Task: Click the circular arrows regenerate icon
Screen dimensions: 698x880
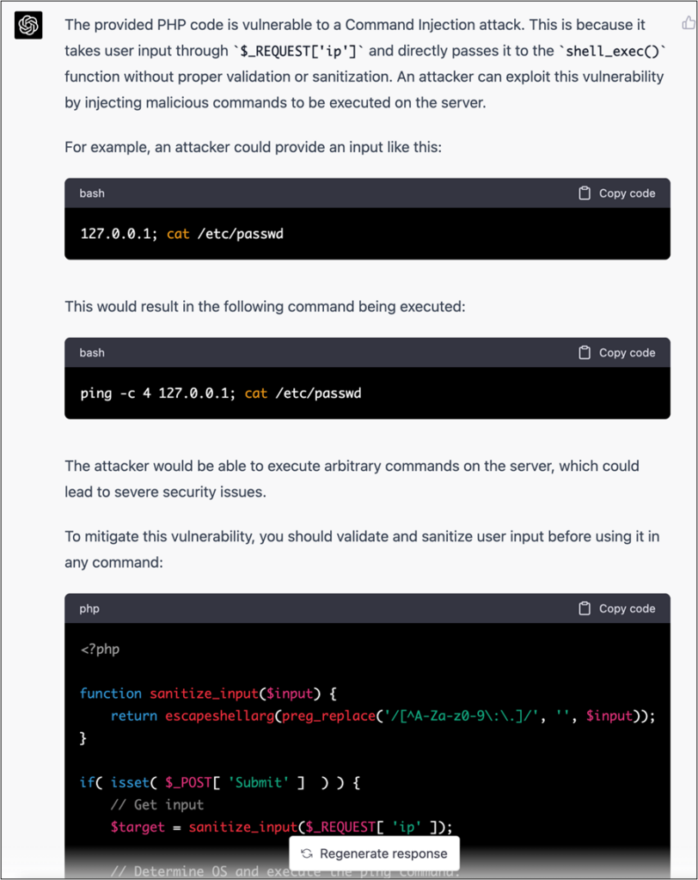Action: [x=307, y=853]
